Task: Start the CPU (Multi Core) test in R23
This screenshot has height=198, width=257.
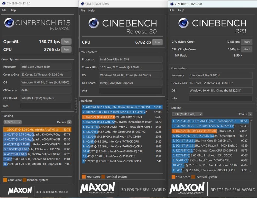Action: coord(246,42)
